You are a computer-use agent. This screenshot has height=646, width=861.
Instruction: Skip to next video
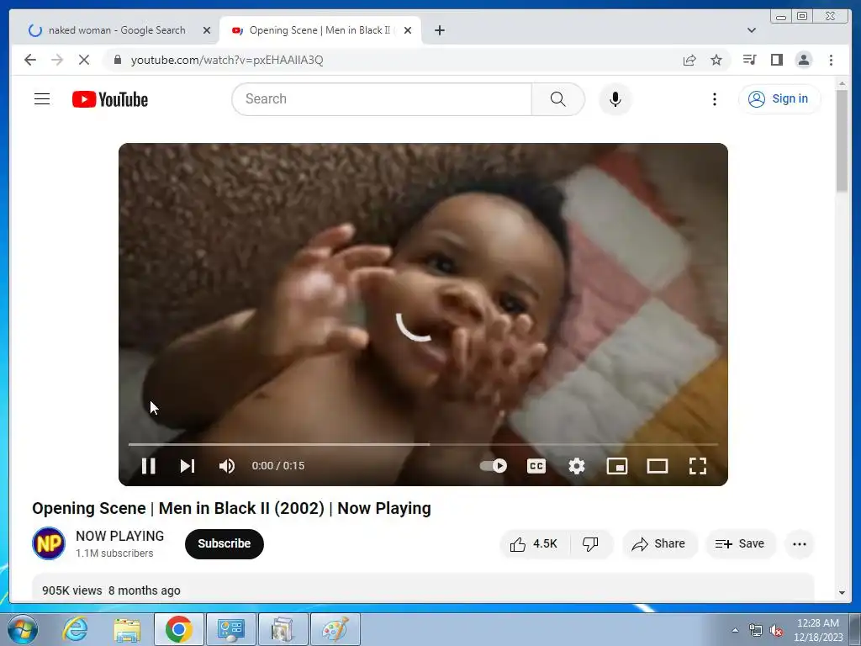[x=188, y=466]
